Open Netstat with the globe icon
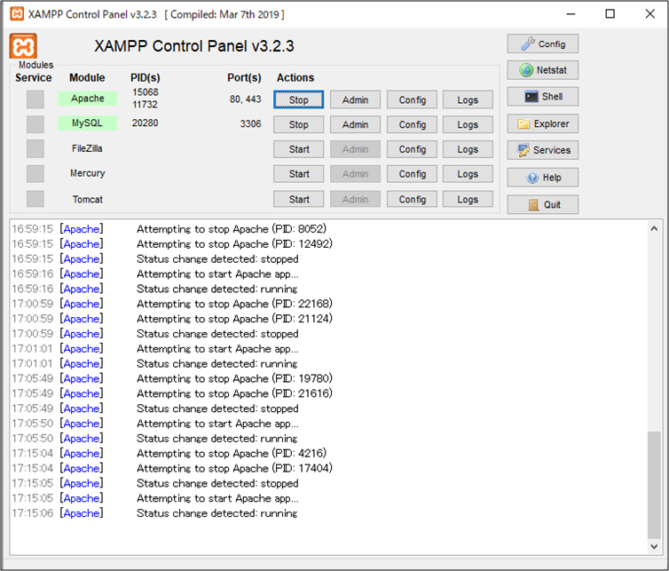Screen dimensions: 669x571 [543, 70]
